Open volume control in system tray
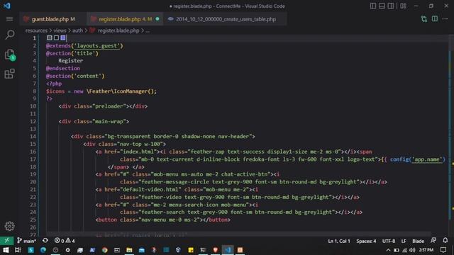The width and height of the screenshot is (454, 255). click(412, 250)
